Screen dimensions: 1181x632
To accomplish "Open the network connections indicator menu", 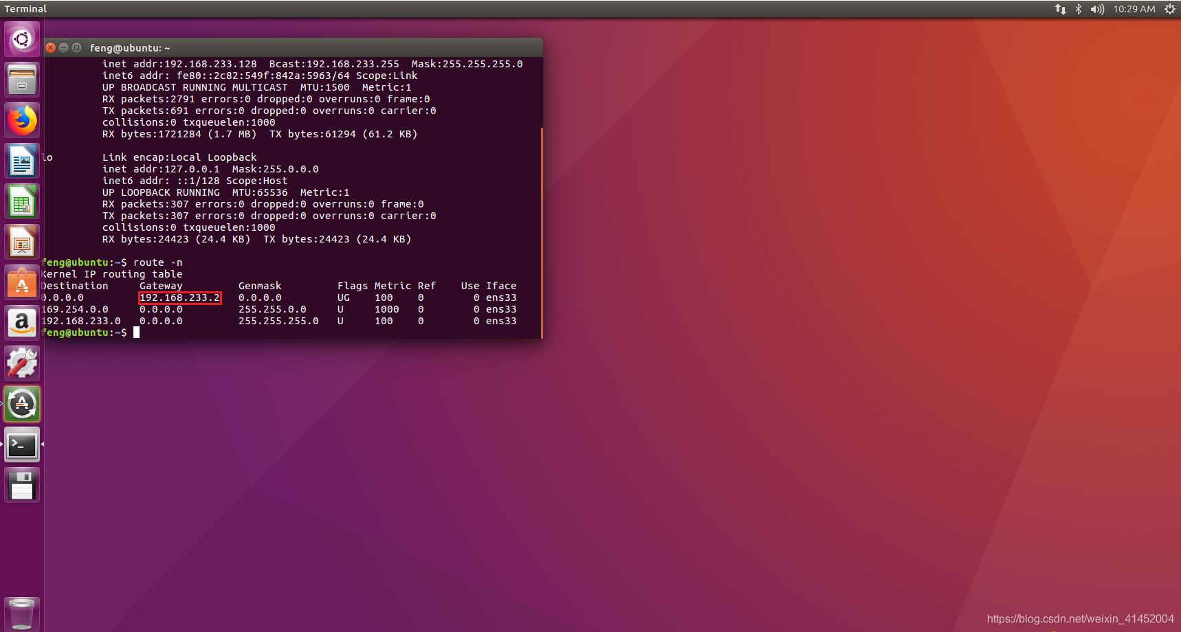I will pyautogui.click(x=1060, y=9).
